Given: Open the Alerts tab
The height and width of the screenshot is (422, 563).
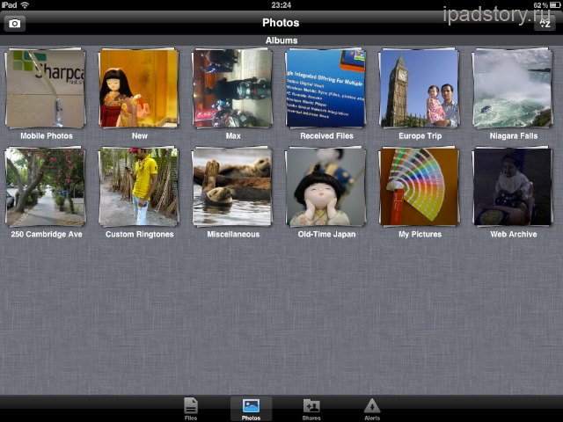Looking at the screenshot, I should click(372, 408).
